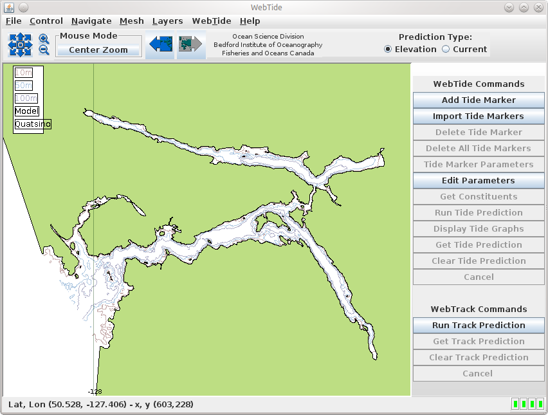Toggle the 50m contour layer in legend
The width and height of the screenshot is (548, 415).
(23, 86)
